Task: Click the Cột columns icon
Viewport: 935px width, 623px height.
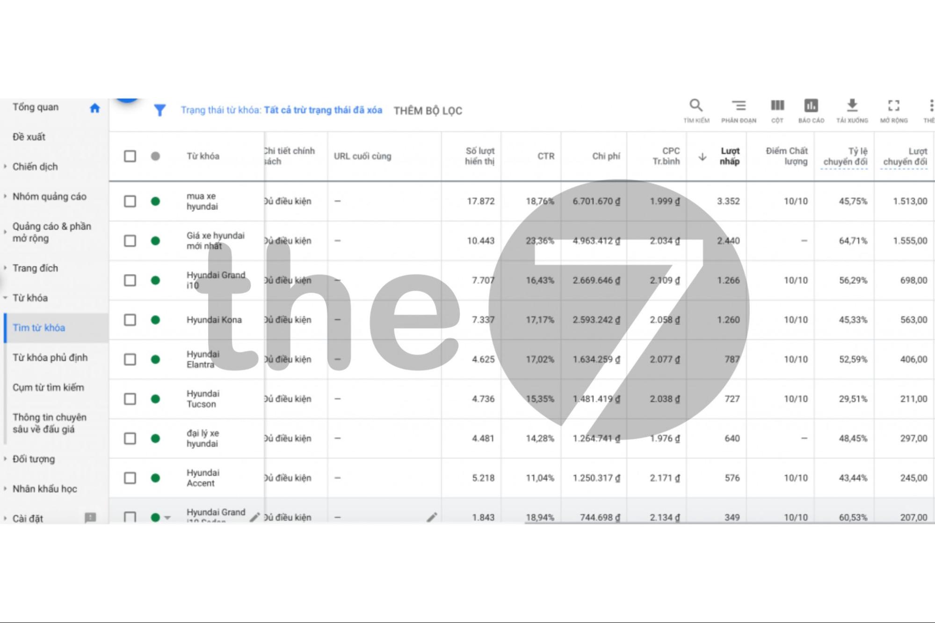Action: coord(777,106)
